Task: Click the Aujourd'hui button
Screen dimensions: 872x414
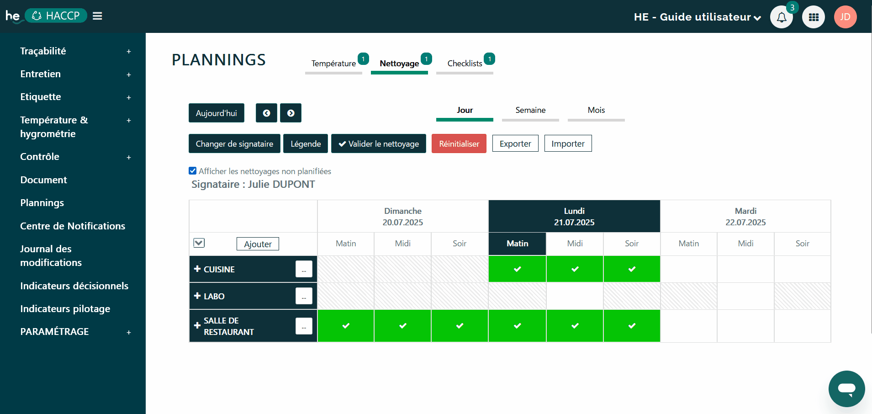Action: pos(217,113)
